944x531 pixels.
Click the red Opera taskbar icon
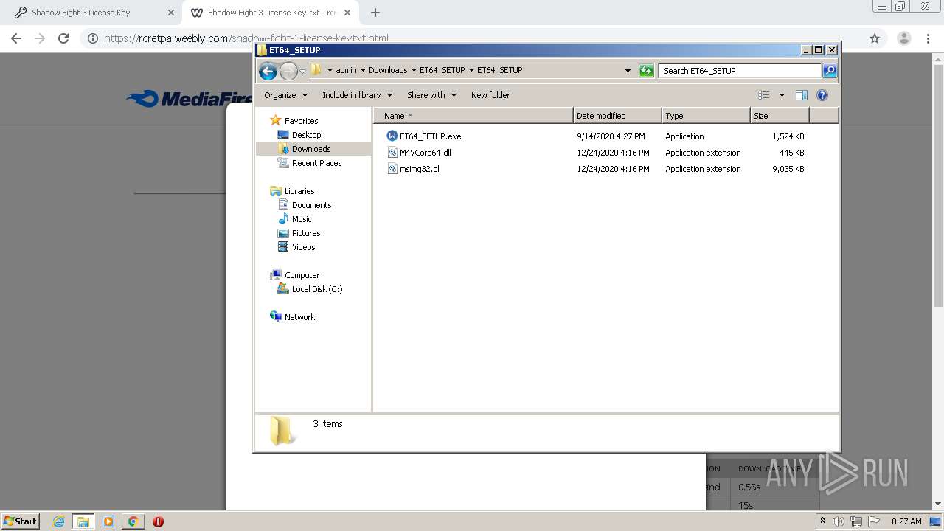coord(158,521)
